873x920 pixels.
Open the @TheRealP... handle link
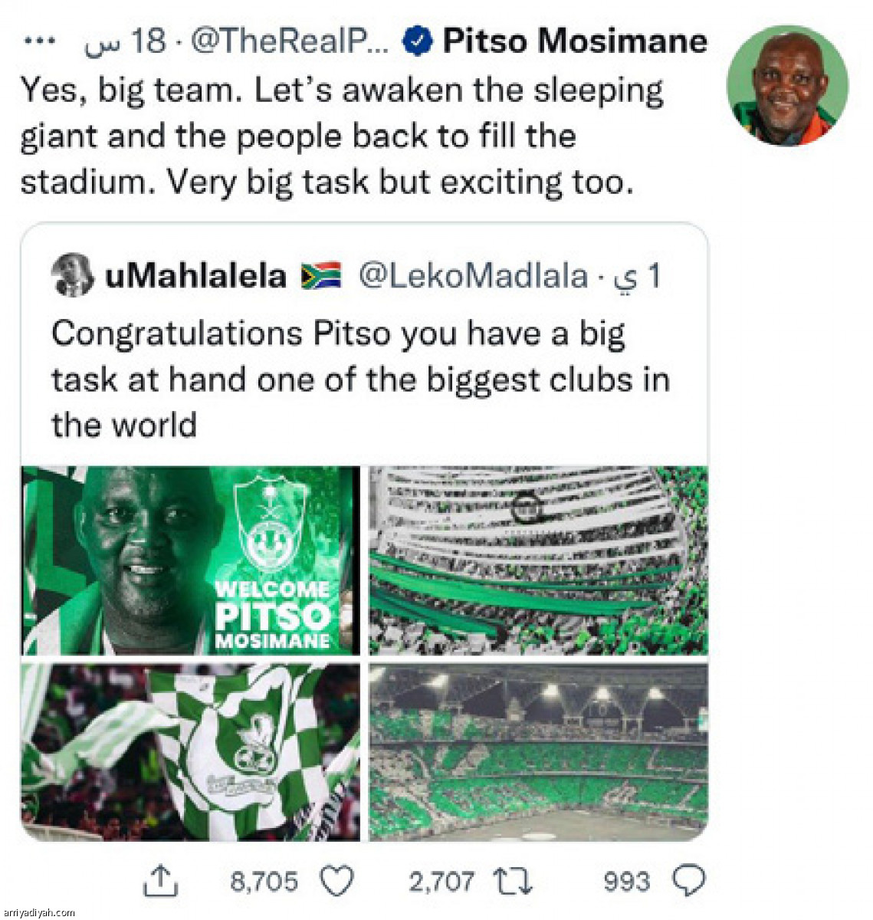click(x=289, y=41)
